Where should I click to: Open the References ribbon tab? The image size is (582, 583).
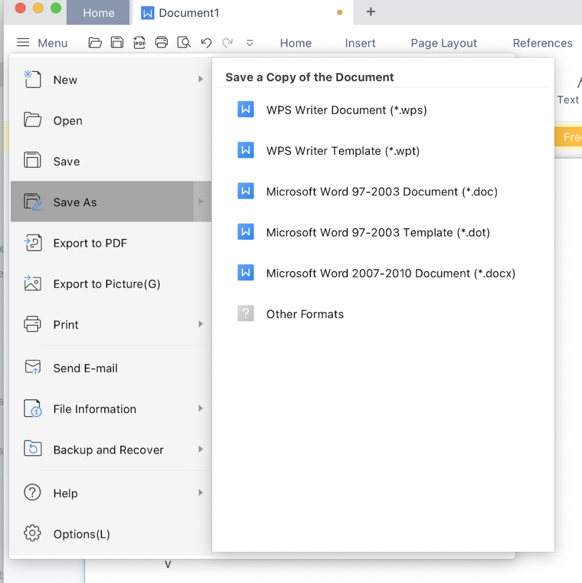[543, 43]
